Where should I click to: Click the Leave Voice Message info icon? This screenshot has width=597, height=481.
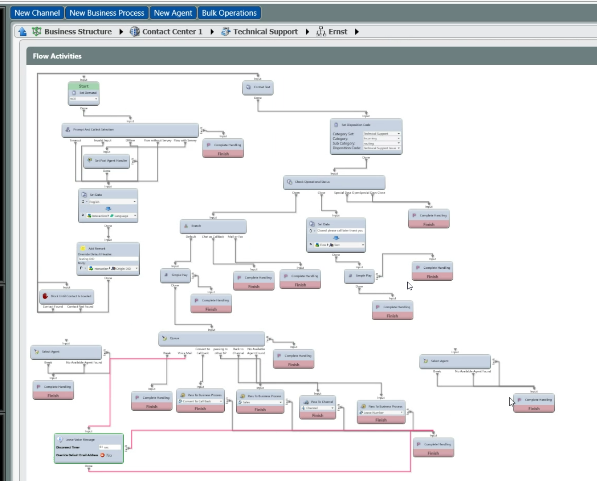click(x=60, y=440)
